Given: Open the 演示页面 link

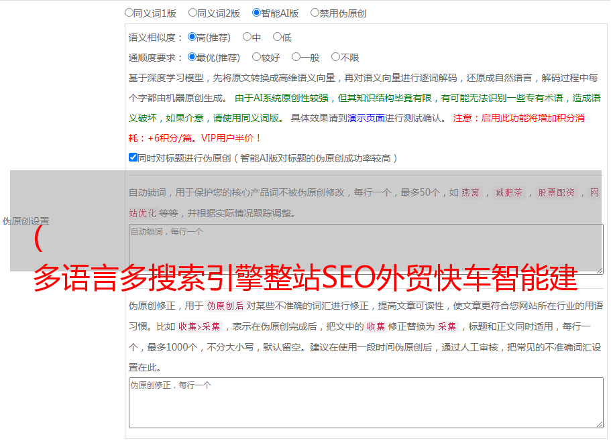Looking at the screenshot, I should click(x=366, y=118).
